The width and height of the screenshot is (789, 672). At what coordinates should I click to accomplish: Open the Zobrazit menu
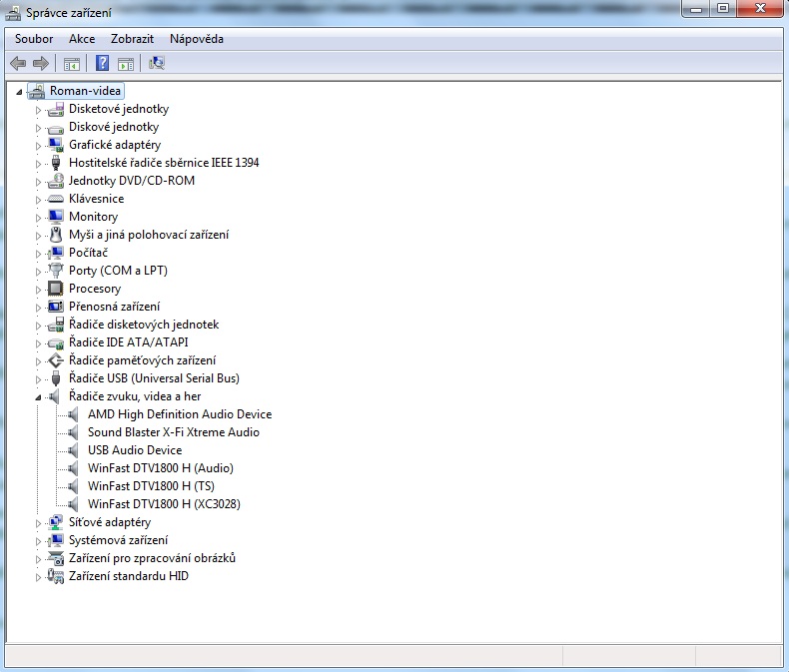tap(132, 39)
